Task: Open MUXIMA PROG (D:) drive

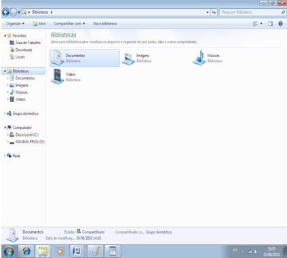Action: (27, 142)
